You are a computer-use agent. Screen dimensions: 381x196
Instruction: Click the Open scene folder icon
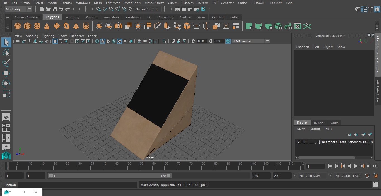coord(48,9)
